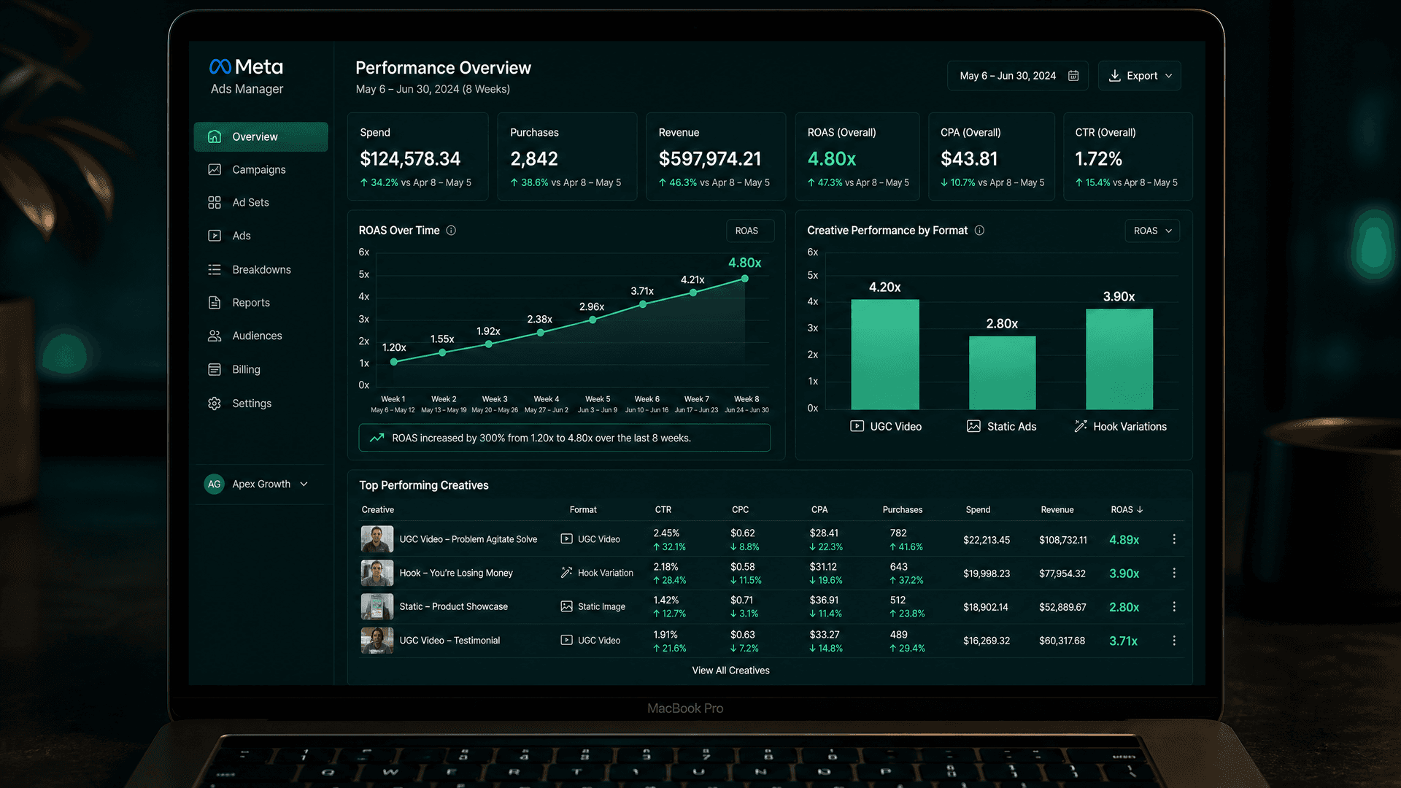1401x788 pixels.
Task: Click the CPA (Overall) $43.81 card
Action: 992,157
